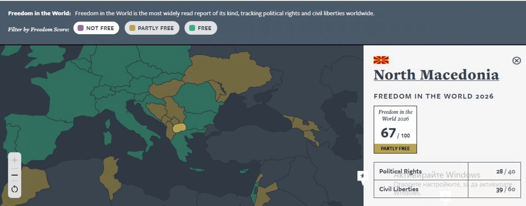Select the Civil Liberties score row

tap(447, 189)
